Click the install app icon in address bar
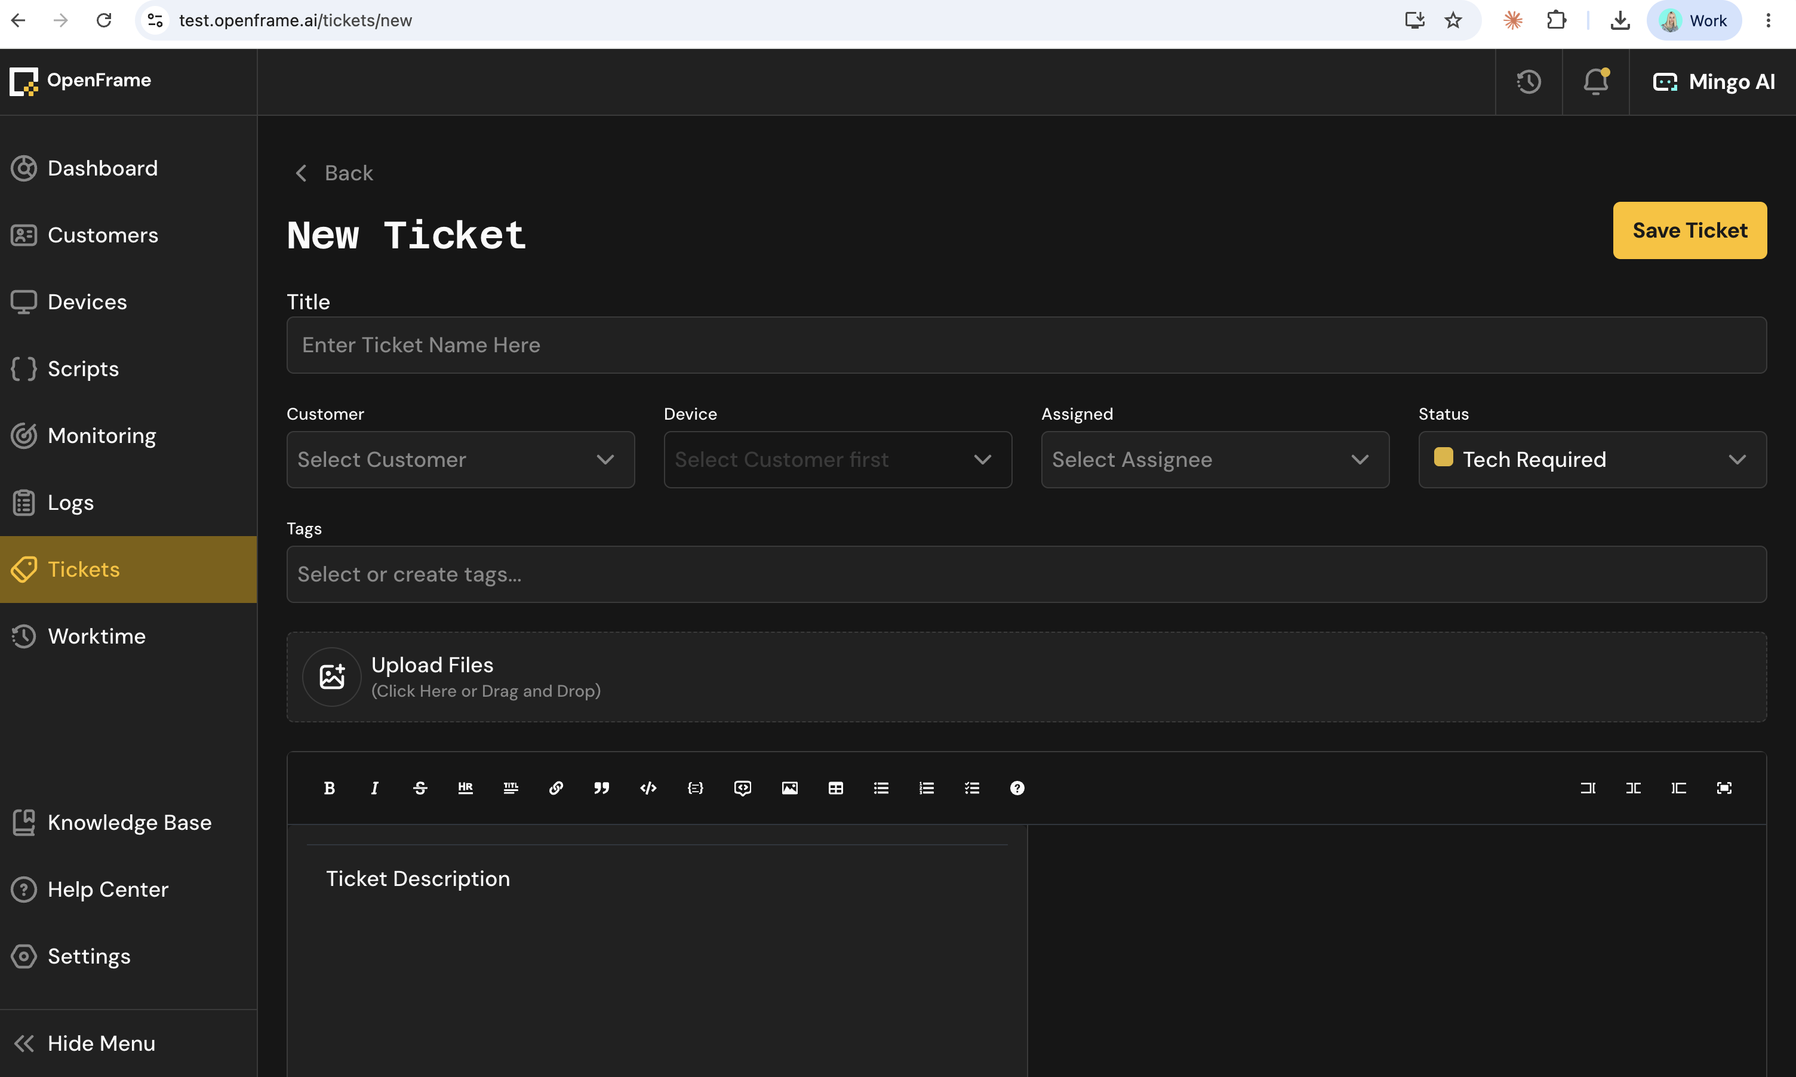 [x=1414, y=20]
